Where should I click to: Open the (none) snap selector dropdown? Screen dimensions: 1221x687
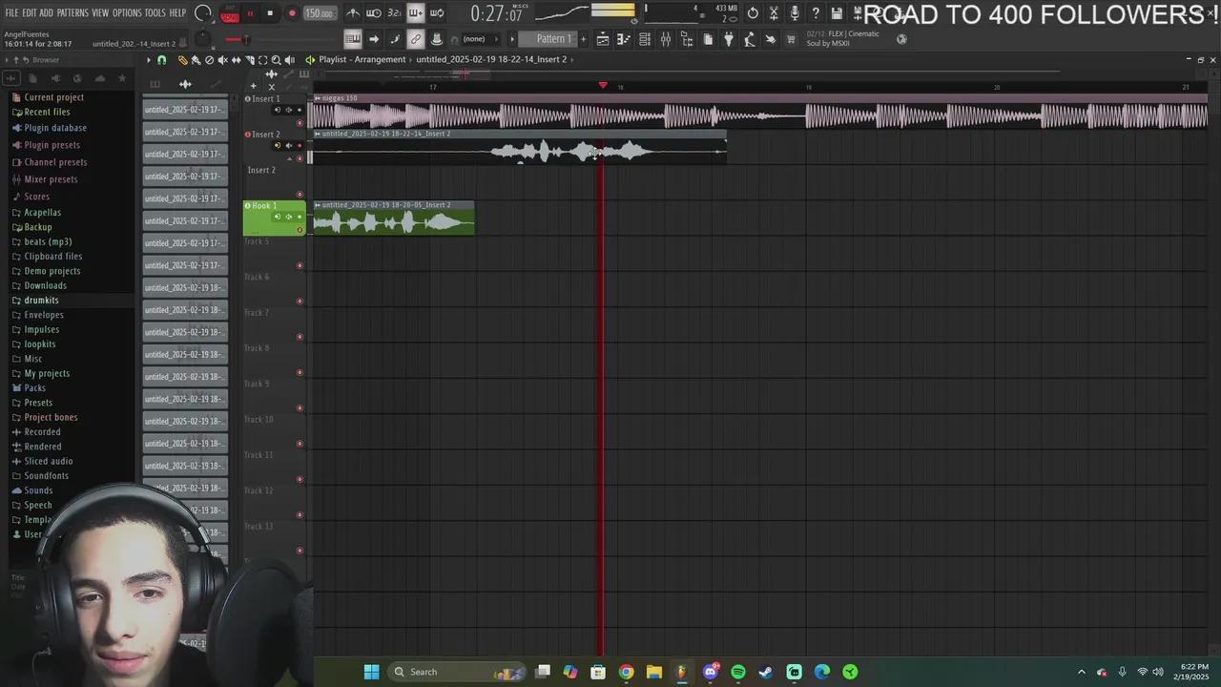474,39
